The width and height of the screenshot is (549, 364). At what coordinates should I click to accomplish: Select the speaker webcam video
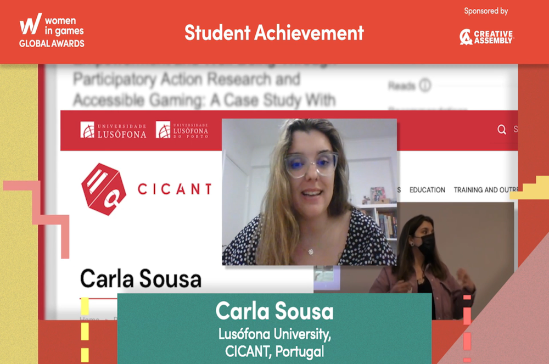(309, 192)
